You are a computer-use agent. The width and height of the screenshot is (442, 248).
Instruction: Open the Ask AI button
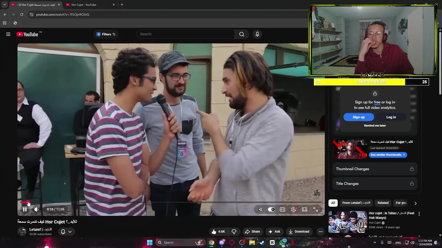coord(274,231)
